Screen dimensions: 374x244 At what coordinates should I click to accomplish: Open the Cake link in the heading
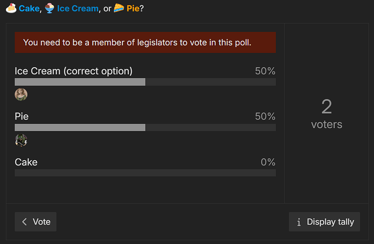pyautogui.click(x=29, y=9)
